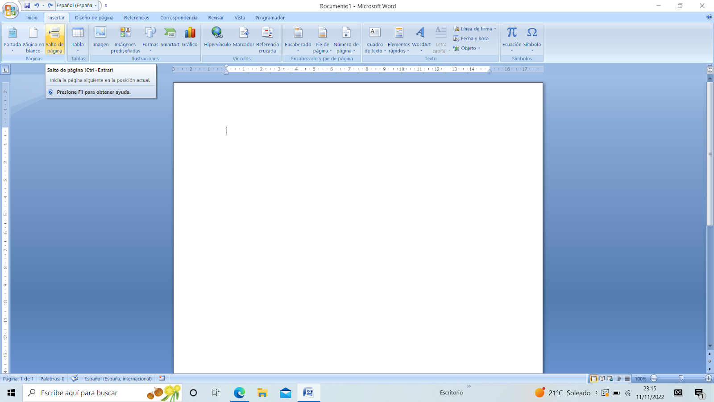714x402 pixels.
Task: Open the Encabezado header gallery
Action: point(298,39)
